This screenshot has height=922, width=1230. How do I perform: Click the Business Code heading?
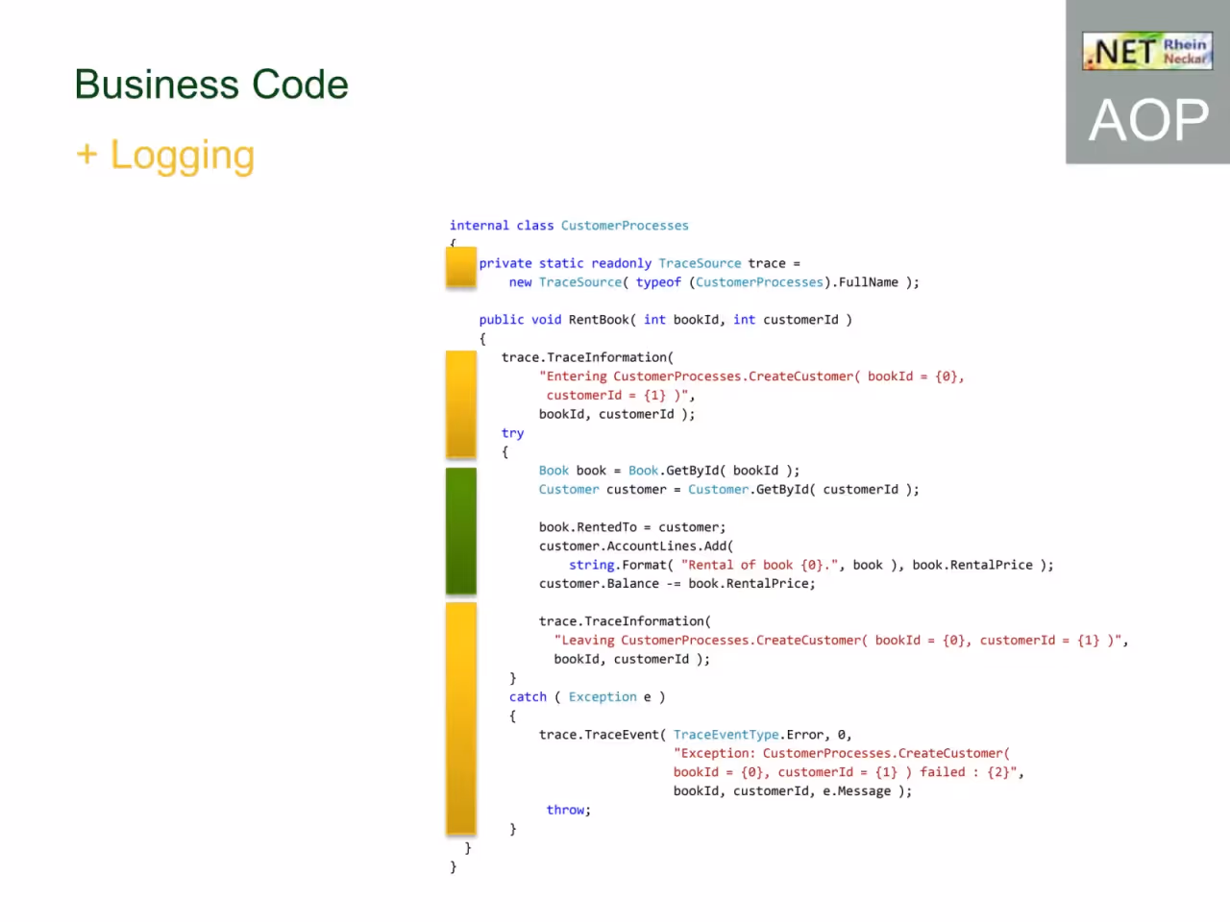[211, 85]
